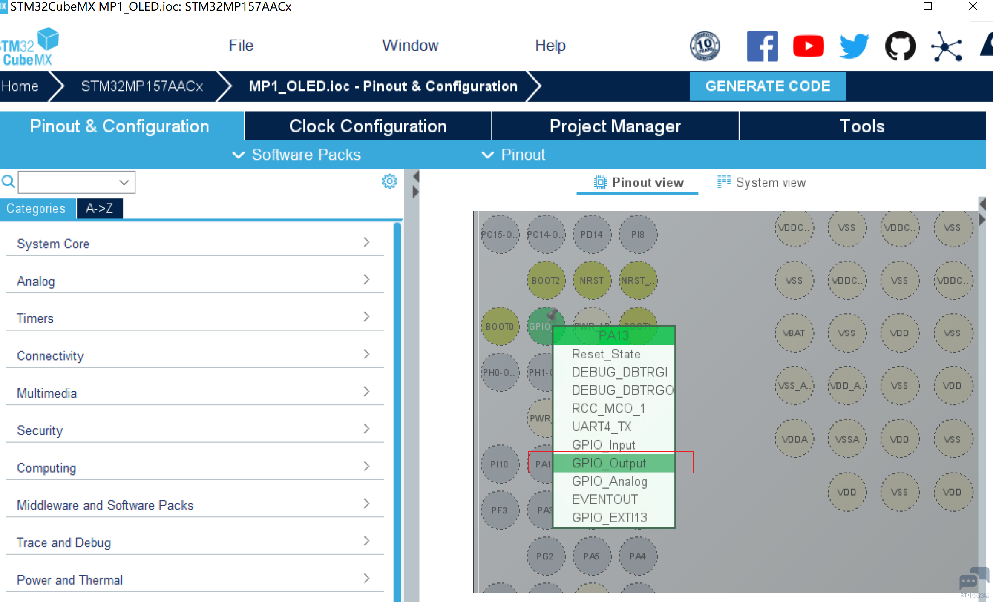Show the Categories list tab
The image size is (993, 602).
pyautogui.click(x=38, y=209)
